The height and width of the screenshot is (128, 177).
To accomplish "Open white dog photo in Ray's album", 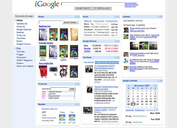I will point(144,46).
